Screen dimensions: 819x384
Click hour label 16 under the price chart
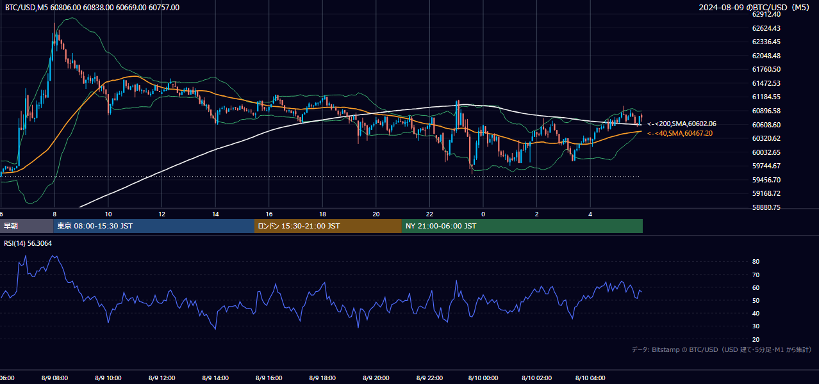269,214
